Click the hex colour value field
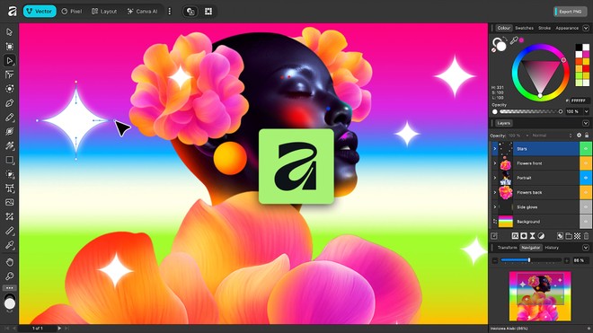 pos(580,101)
